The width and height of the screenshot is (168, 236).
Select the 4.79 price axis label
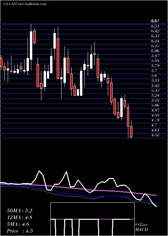(x=155, y=120)
